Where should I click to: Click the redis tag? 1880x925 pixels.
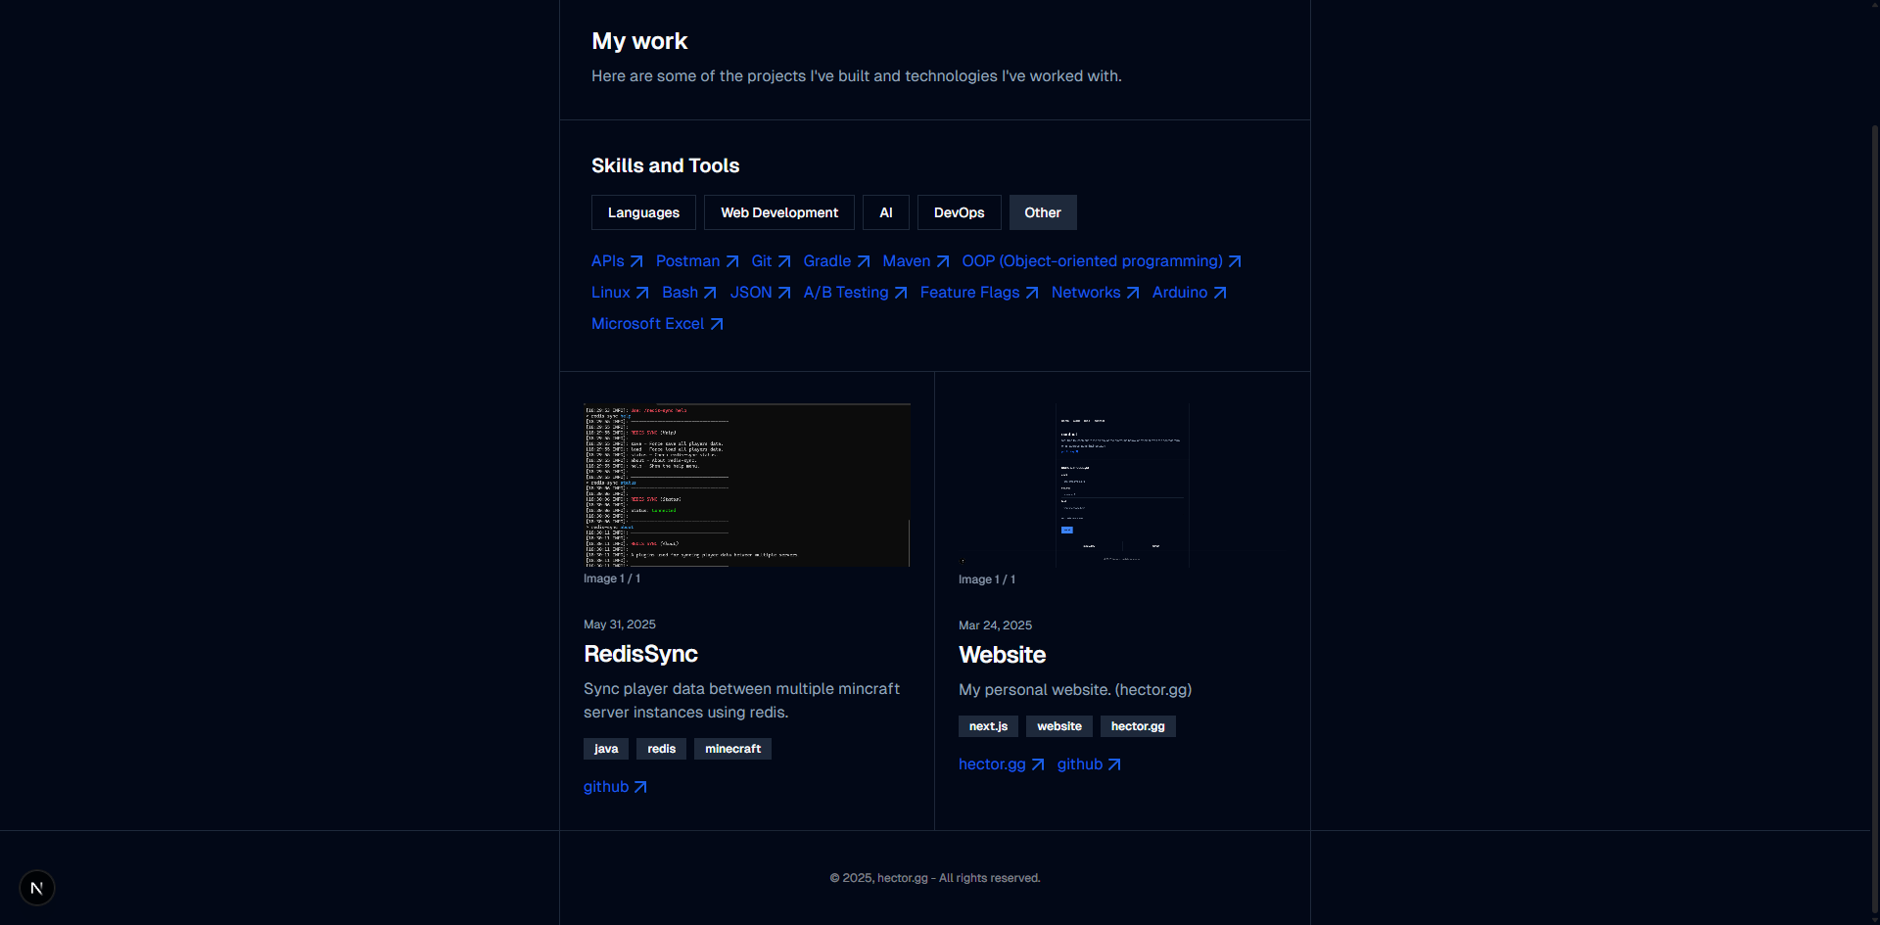click(x=661, y=749)
